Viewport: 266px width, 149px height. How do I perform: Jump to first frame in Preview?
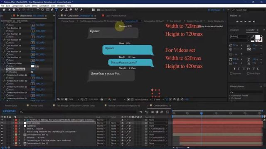[237, 22]
